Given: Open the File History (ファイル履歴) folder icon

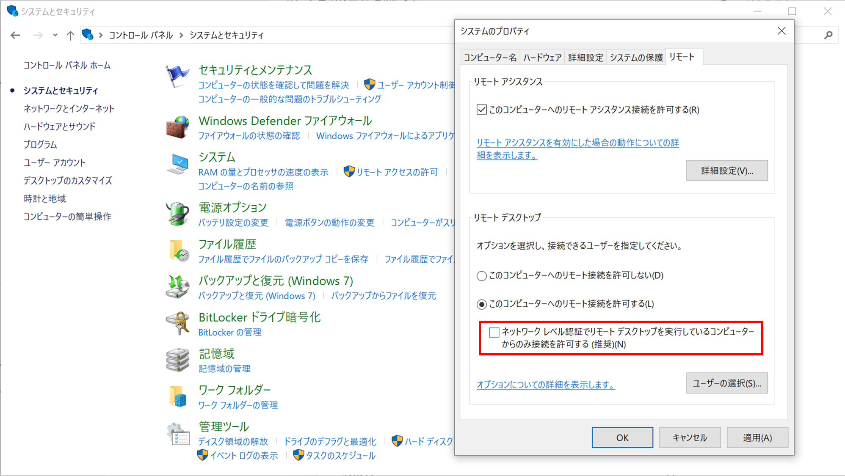Looking at the screenshot, I should pyautogui.click(x=178, y=250).
